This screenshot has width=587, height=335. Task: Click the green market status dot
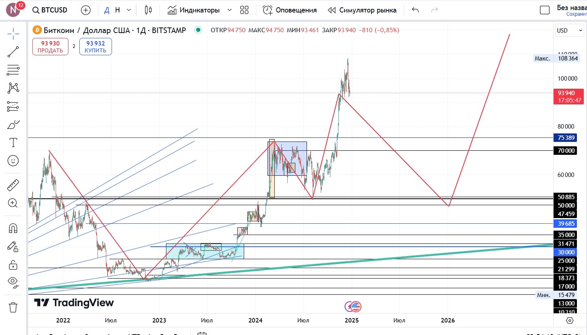[198, 30]
